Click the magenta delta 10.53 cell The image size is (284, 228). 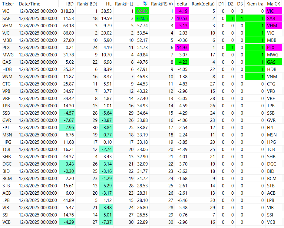tap(182, 18)
